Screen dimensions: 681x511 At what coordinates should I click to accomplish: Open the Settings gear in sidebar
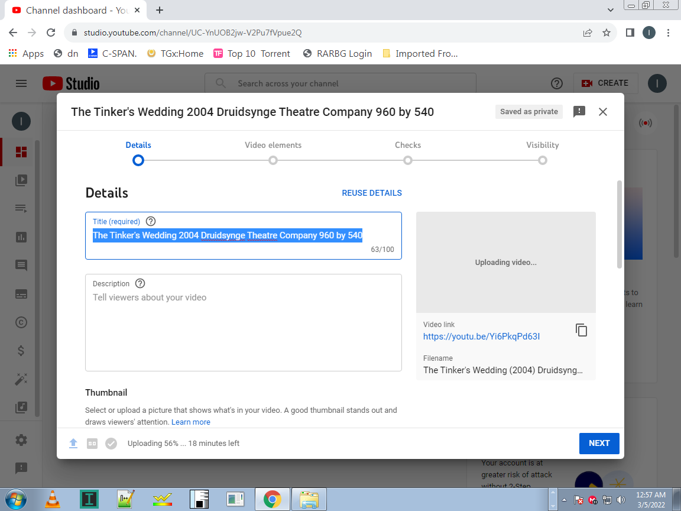pos(21,440)
